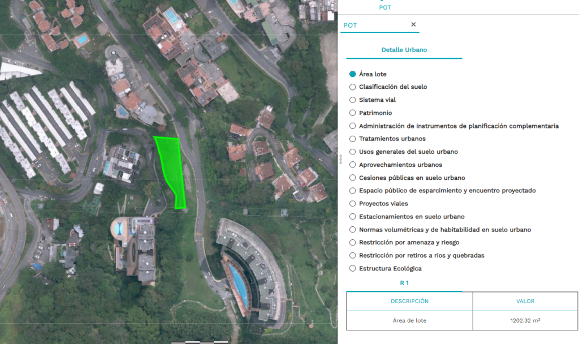Choose Clasificación del suelo option

(x=353, y=87)
